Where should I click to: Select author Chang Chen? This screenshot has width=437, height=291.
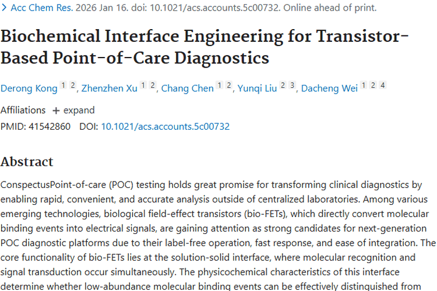point(187,88)
